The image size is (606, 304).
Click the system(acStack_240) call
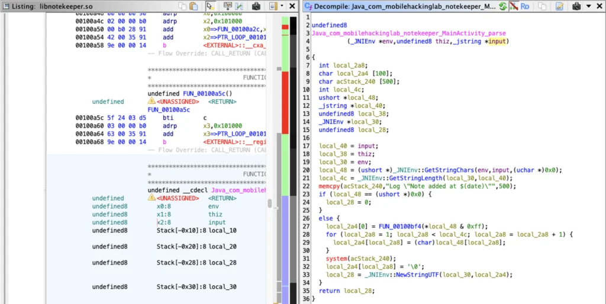pos(360,258)
